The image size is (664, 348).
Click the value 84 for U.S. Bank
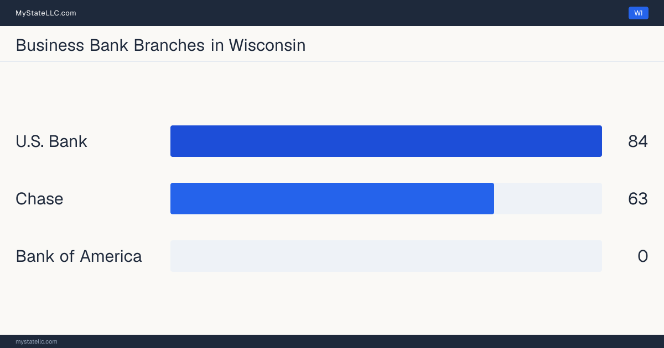[638, 141]
